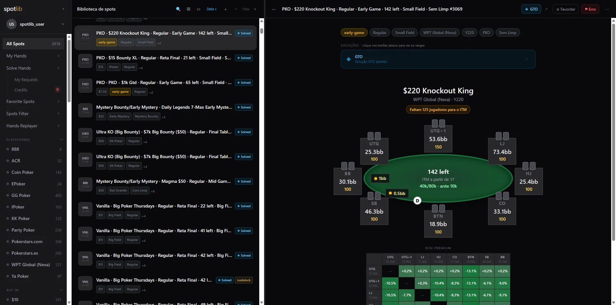Click the library list scrollbar thumb
Viewport: 616px width, 305px height.
[x=261, y=30]
